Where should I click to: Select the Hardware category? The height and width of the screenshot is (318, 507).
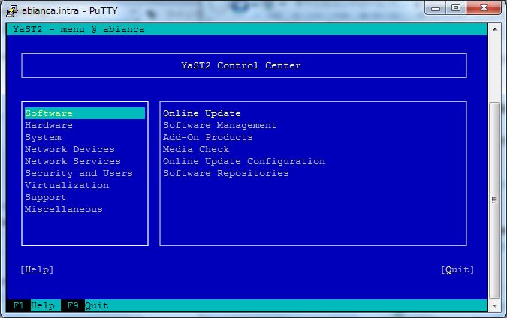coord(49,125)
